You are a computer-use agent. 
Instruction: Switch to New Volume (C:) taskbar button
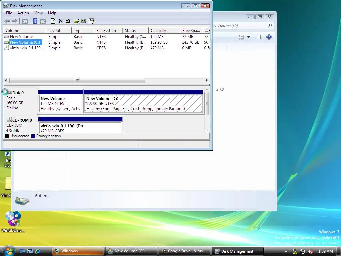pyautogui.click(x=131, y=251)
